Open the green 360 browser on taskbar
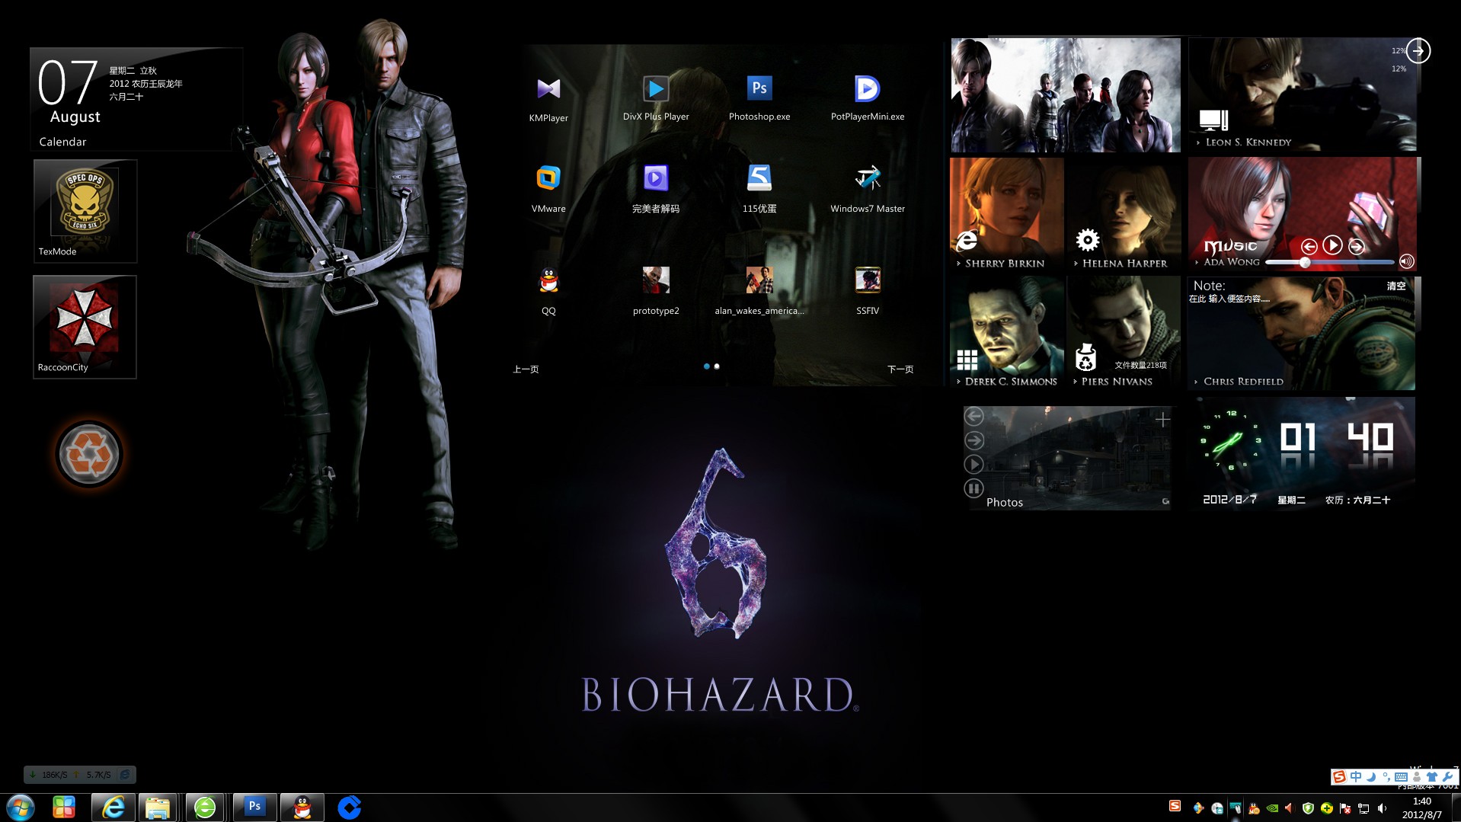The width and height of the screenshot is (1461, 822). [205, 808]
